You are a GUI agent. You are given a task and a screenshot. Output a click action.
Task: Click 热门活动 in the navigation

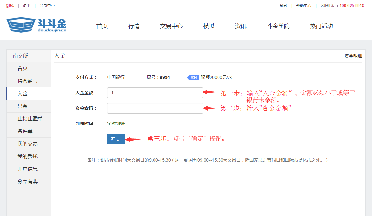321,26
